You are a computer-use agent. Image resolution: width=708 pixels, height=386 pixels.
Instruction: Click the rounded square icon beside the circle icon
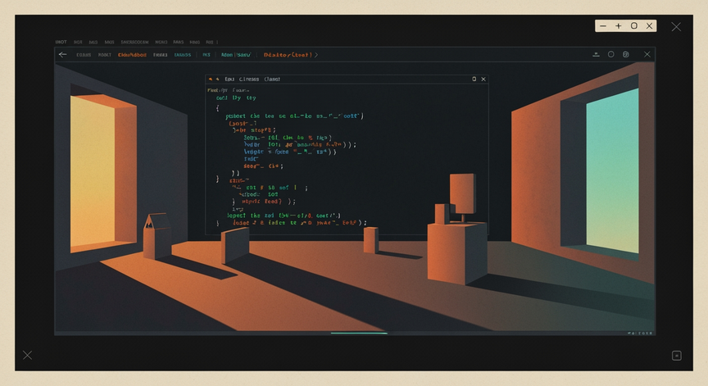click(x=626, y=54)
